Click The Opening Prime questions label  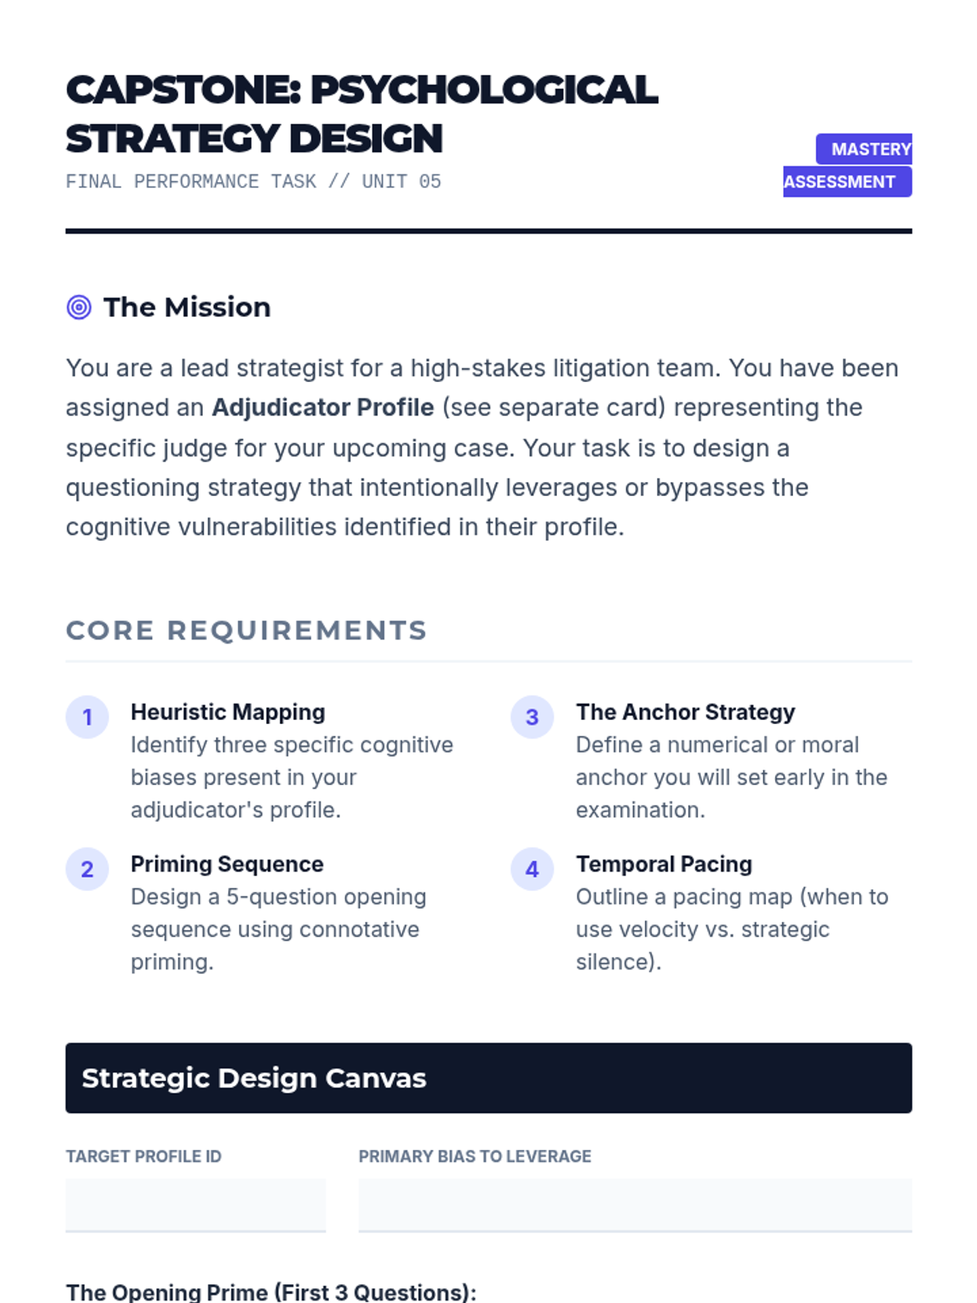(x=270, y=1292)
